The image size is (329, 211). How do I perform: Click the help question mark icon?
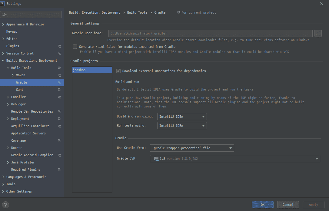point(6,205)
